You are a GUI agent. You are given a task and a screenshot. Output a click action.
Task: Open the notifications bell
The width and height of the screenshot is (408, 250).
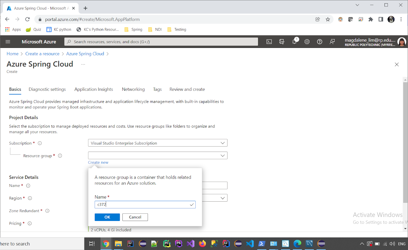(295, 42)
